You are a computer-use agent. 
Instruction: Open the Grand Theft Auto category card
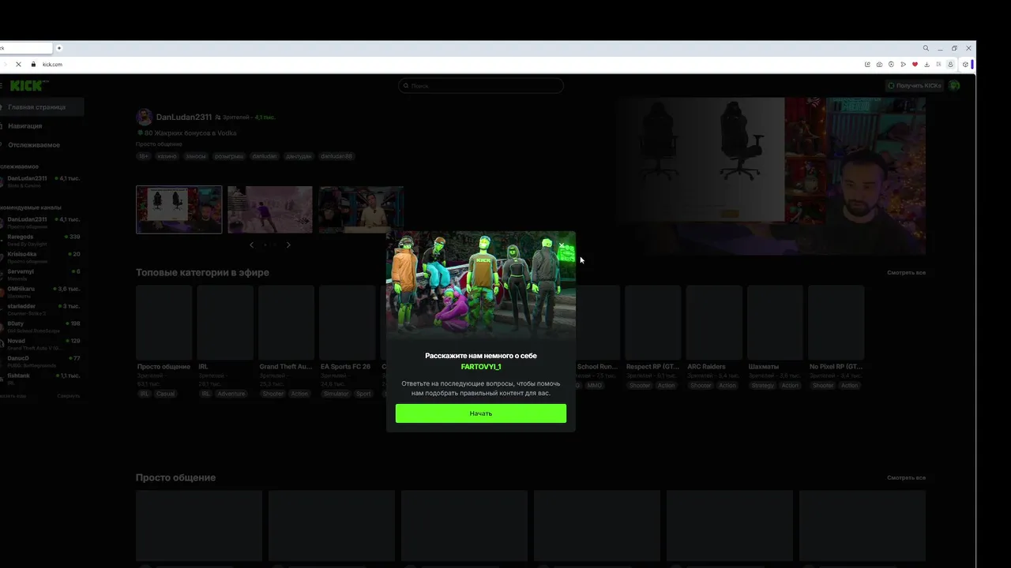point(287,323)
